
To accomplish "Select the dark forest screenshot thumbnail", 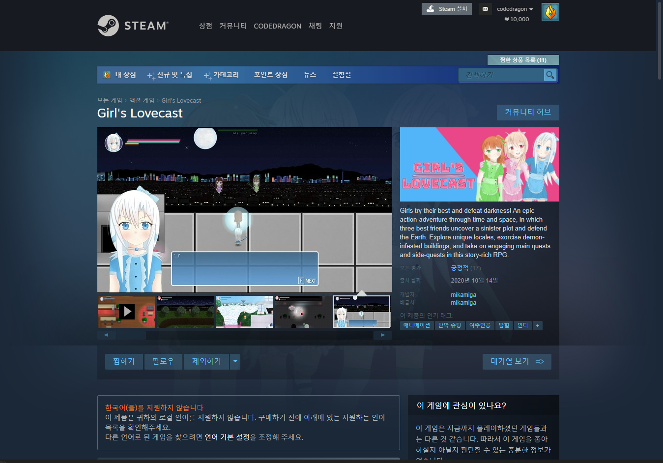I will [185, 312].
